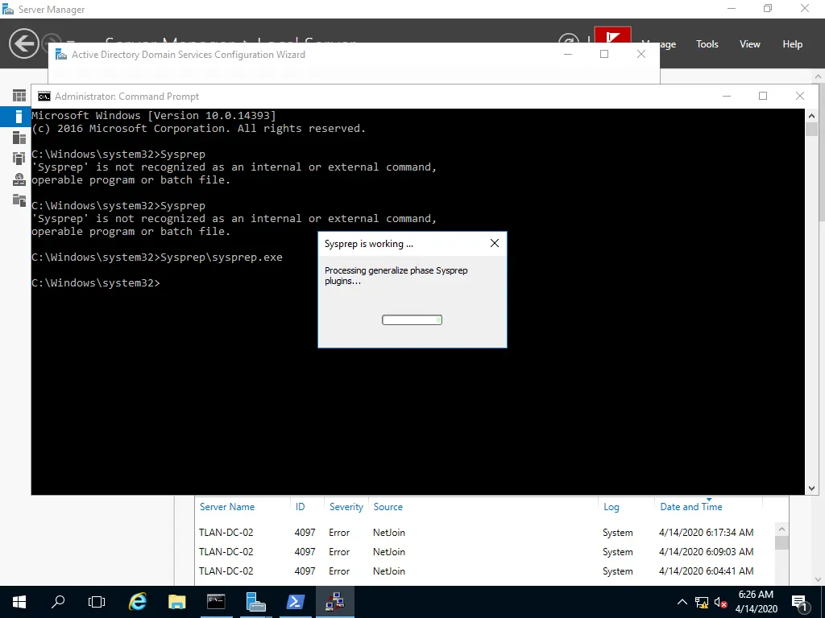Close the Sysprep is working dialog
Image resolution: width=825 pixels, height=618 pixels.
coord(495,244)
